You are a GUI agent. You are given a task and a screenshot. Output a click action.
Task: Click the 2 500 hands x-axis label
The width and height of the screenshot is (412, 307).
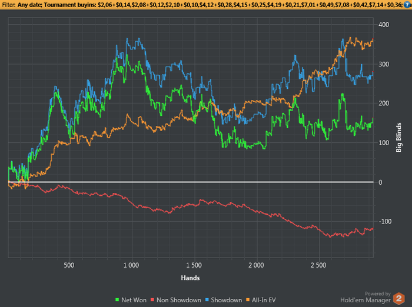318,265
